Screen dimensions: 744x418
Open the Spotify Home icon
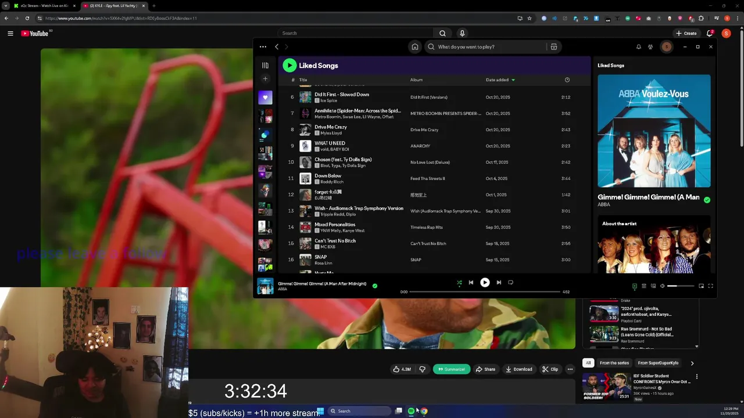pos(415,47)
